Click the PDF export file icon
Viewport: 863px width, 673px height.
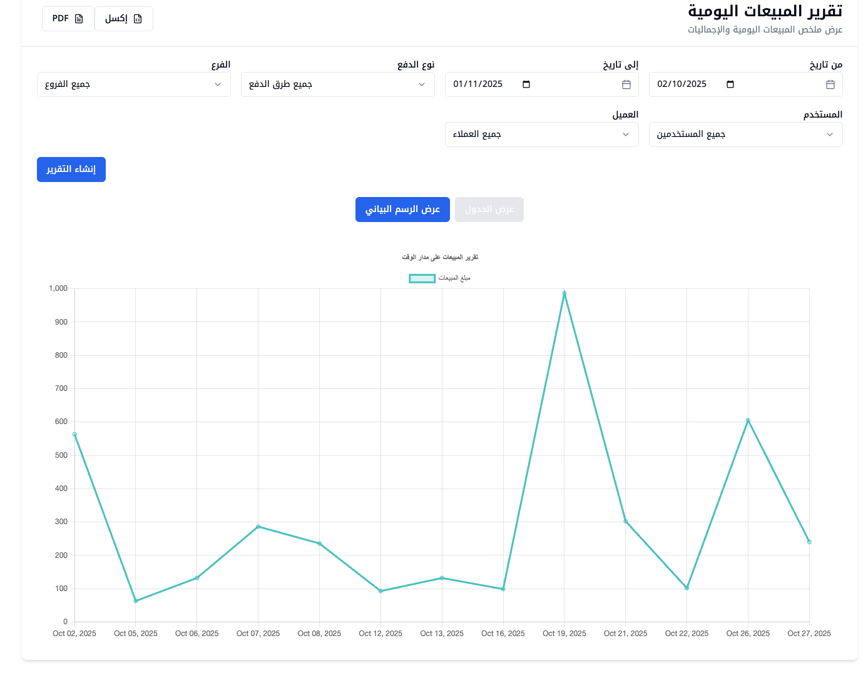79,19
